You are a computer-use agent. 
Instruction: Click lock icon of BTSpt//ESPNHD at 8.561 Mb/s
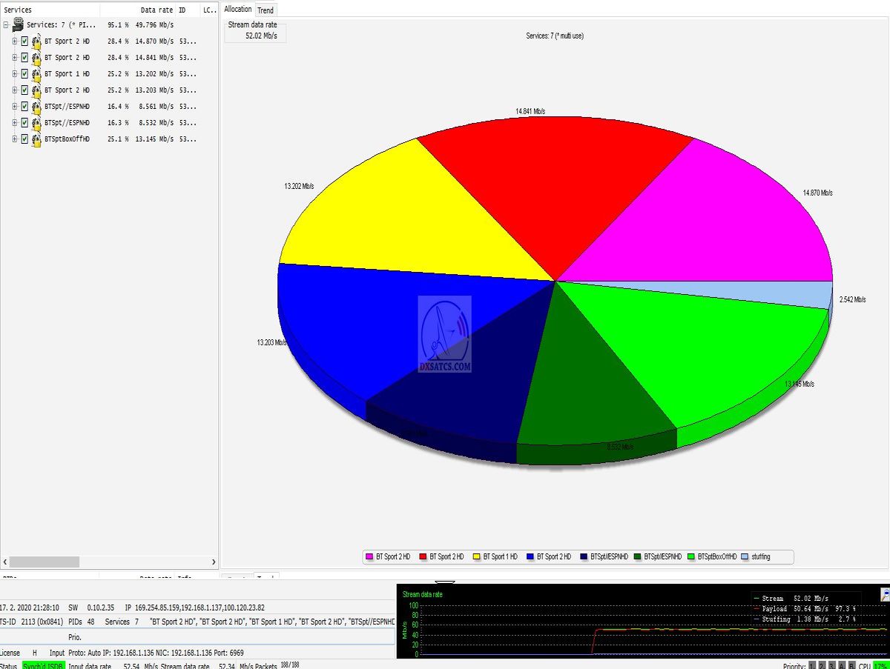[36, 107]
